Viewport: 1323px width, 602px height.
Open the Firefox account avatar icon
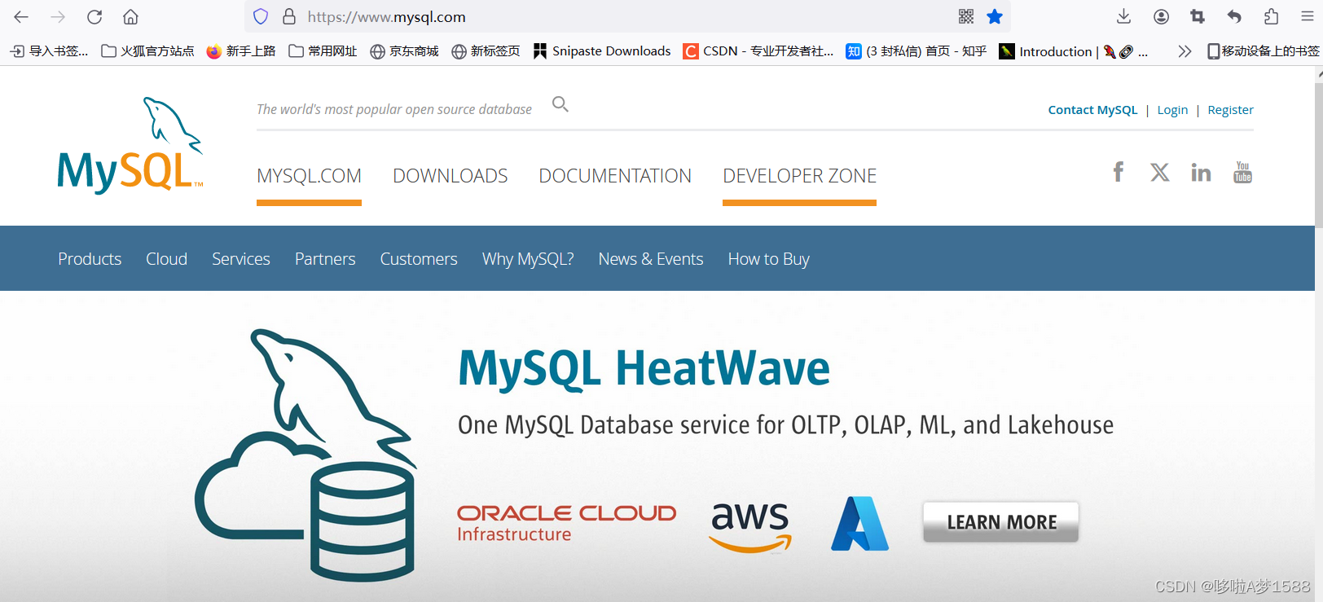pyautogui.click(x=1161, y=16)
